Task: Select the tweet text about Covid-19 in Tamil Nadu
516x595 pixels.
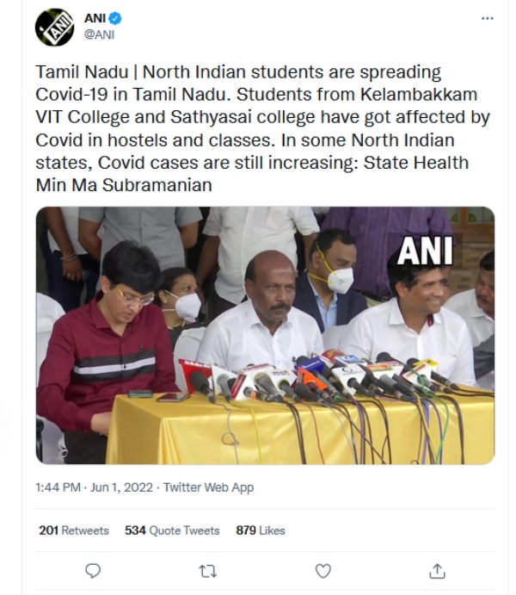Action: point(249,127)
